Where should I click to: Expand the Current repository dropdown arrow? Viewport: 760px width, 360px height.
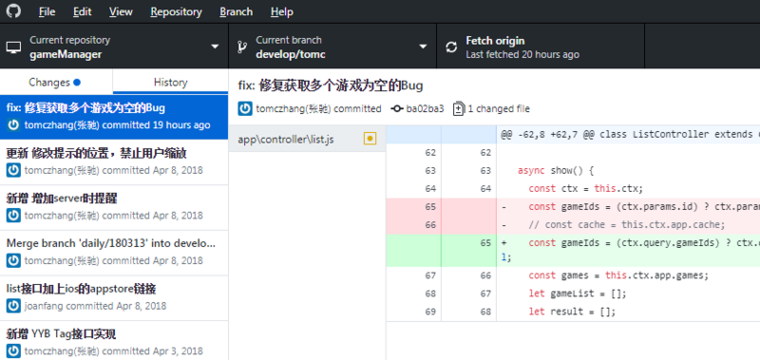coord(216,47)
